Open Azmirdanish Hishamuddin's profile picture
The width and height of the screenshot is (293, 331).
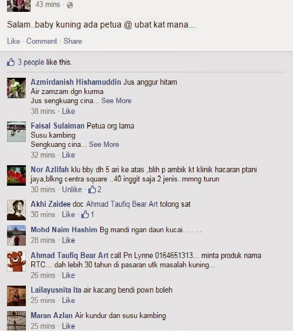tap(16, 88)
